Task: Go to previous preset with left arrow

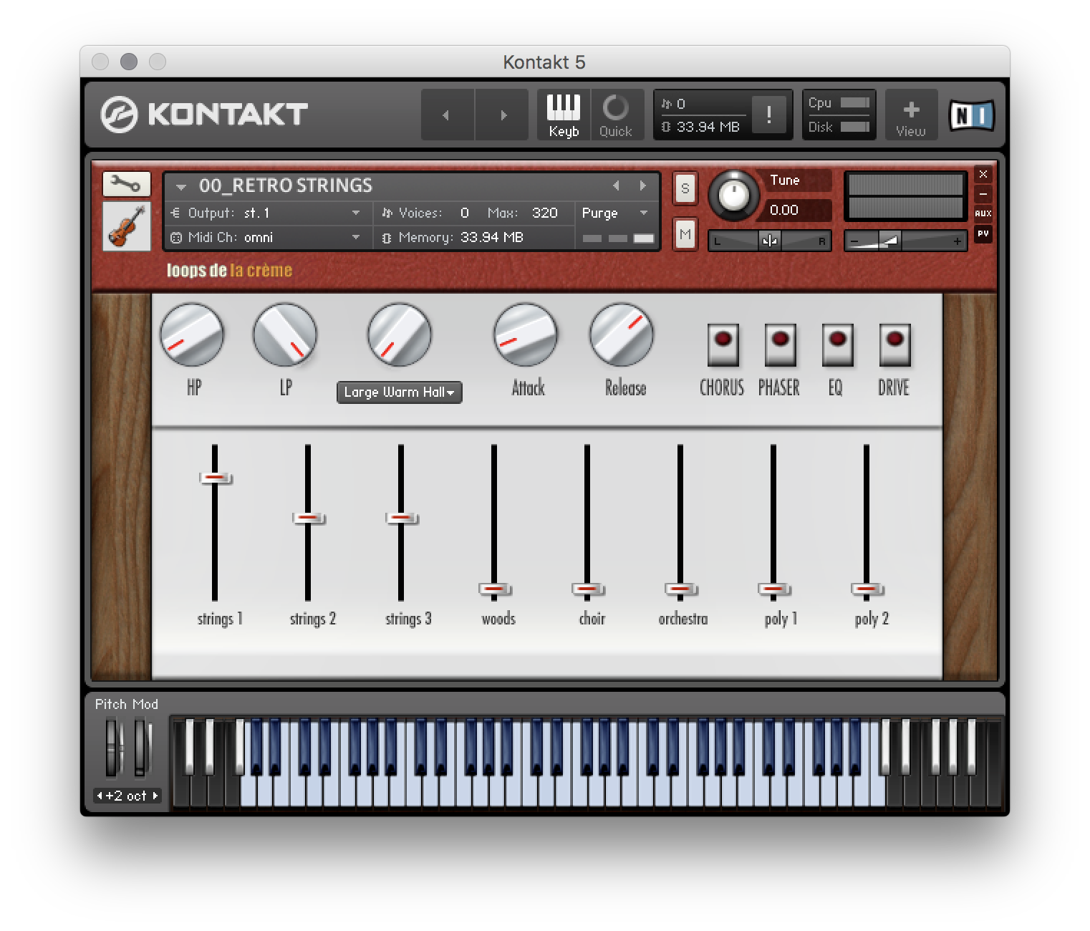Action: pos(447,115)
